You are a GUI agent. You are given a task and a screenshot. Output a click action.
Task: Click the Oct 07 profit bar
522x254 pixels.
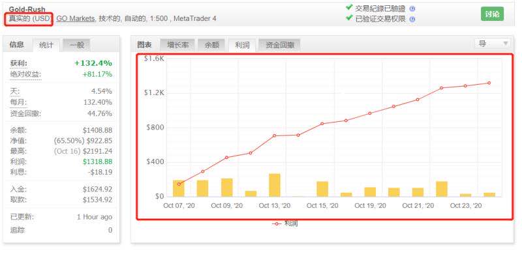click(178, 188)
